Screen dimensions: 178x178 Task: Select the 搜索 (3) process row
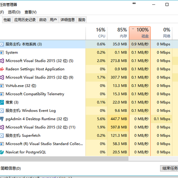point(12,102)
